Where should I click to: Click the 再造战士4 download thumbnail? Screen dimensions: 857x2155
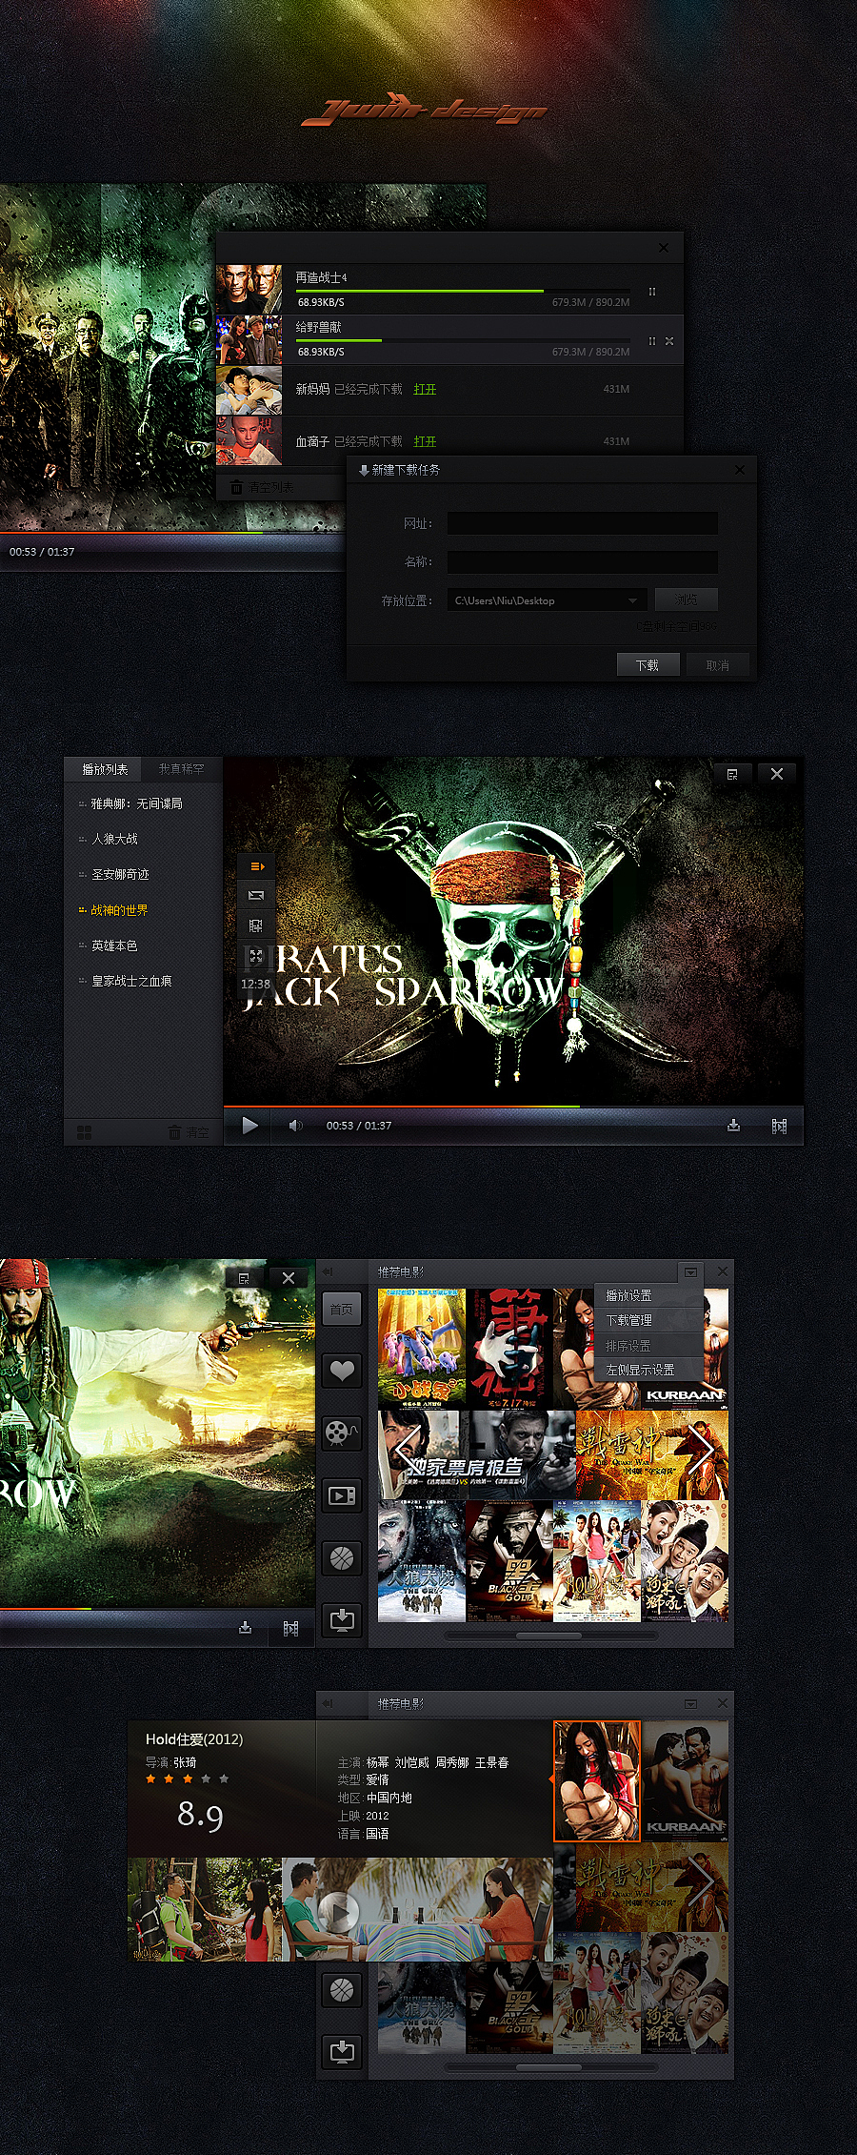pos(249,290)
